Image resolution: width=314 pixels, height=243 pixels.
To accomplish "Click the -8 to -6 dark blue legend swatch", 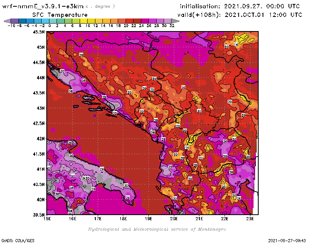I will click(23, 21).
